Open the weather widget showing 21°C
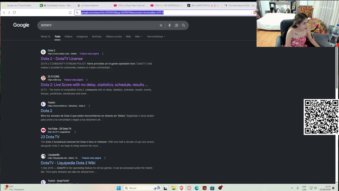The height and width of the screenshot is (191, 339). coord(14,188)
